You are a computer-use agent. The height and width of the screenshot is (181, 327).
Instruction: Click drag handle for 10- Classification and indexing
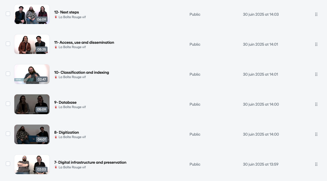click(316, 74)
